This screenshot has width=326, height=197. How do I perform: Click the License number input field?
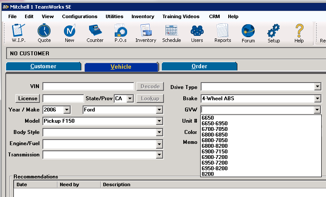tap(63, 98)
